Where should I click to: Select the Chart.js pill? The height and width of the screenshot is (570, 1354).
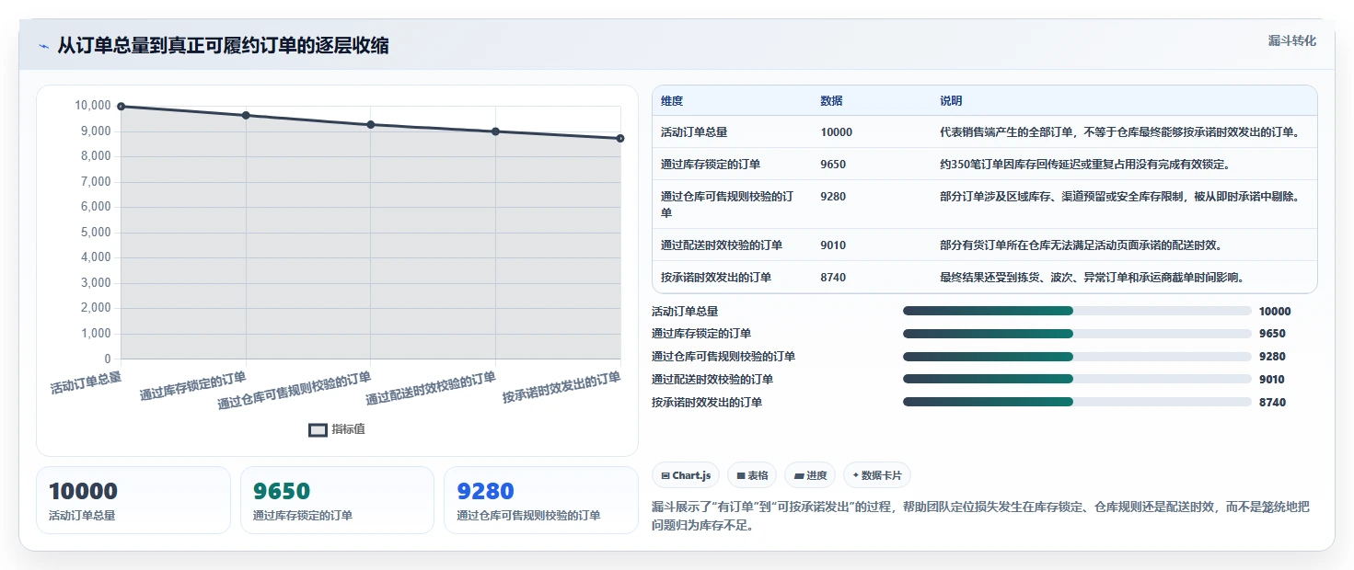point(686,475)
